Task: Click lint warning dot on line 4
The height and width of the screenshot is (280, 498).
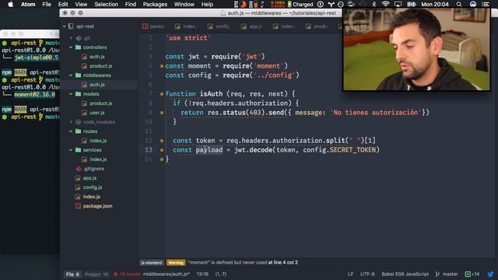Action: [x=162, y=66]
